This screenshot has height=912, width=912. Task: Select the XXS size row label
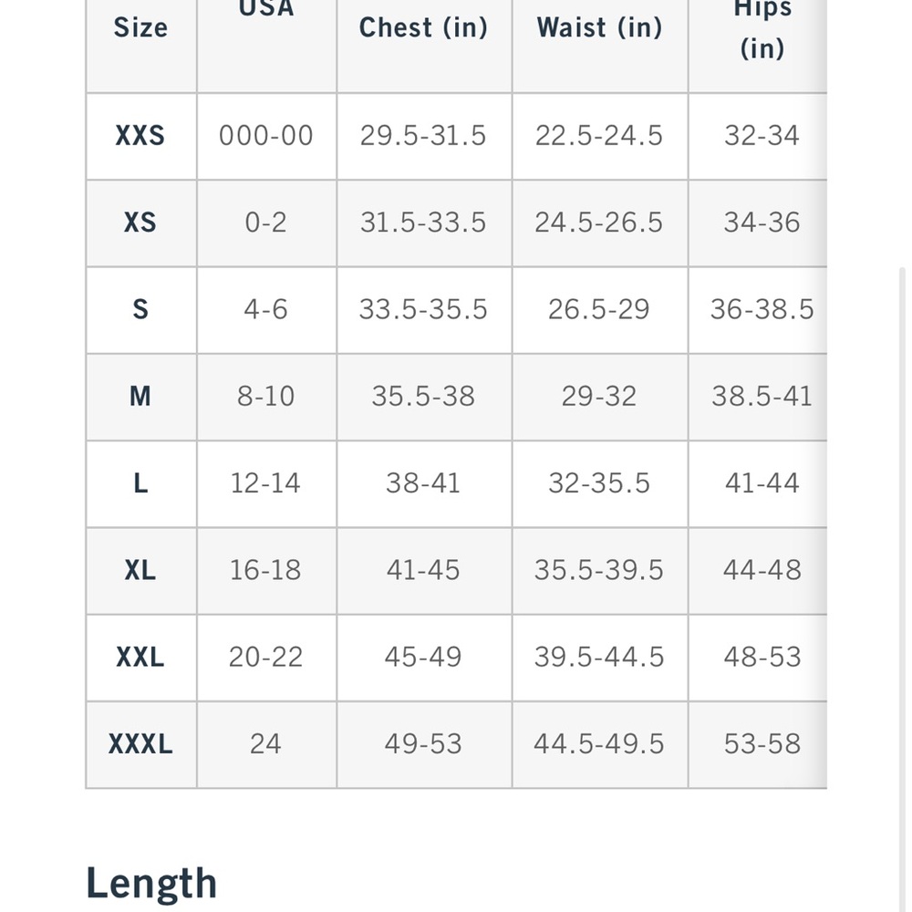[x=140, y=136]
